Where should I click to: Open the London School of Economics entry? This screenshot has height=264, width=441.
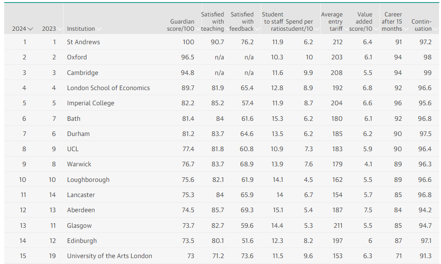pos(108,88)
